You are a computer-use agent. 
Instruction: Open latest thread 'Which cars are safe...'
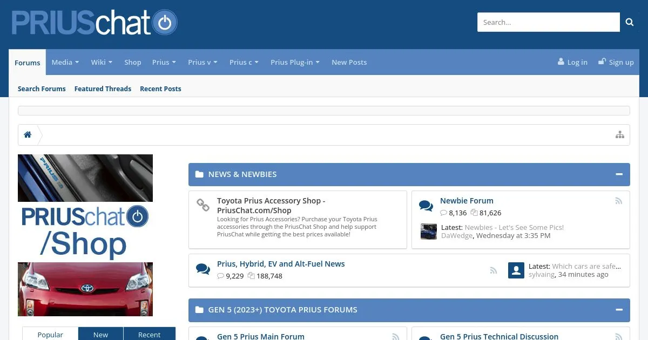(586, 266)
